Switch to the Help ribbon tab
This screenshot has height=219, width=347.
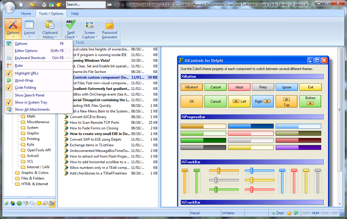point(75,13)
